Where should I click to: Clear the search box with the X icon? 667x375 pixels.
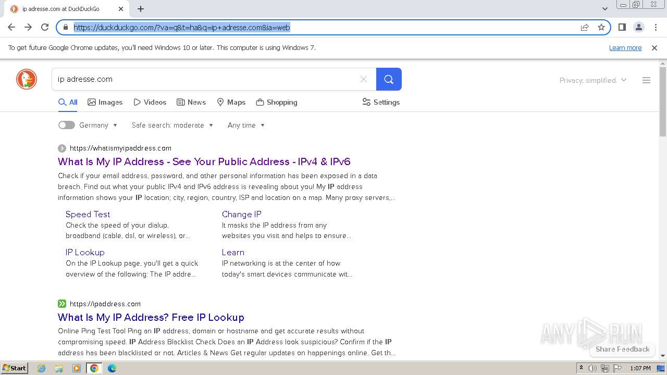(x=364, y=79)
